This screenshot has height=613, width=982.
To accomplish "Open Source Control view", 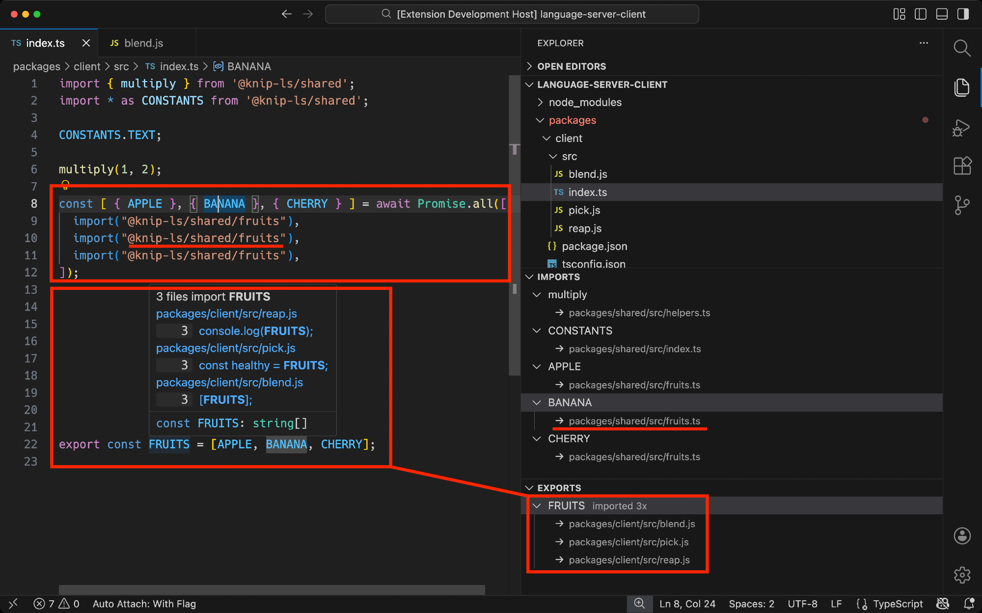I will [962, 205].
